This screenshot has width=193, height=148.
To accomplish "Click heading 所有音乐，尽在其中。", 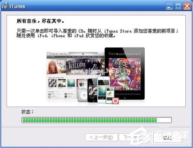I will pos(40,21).
